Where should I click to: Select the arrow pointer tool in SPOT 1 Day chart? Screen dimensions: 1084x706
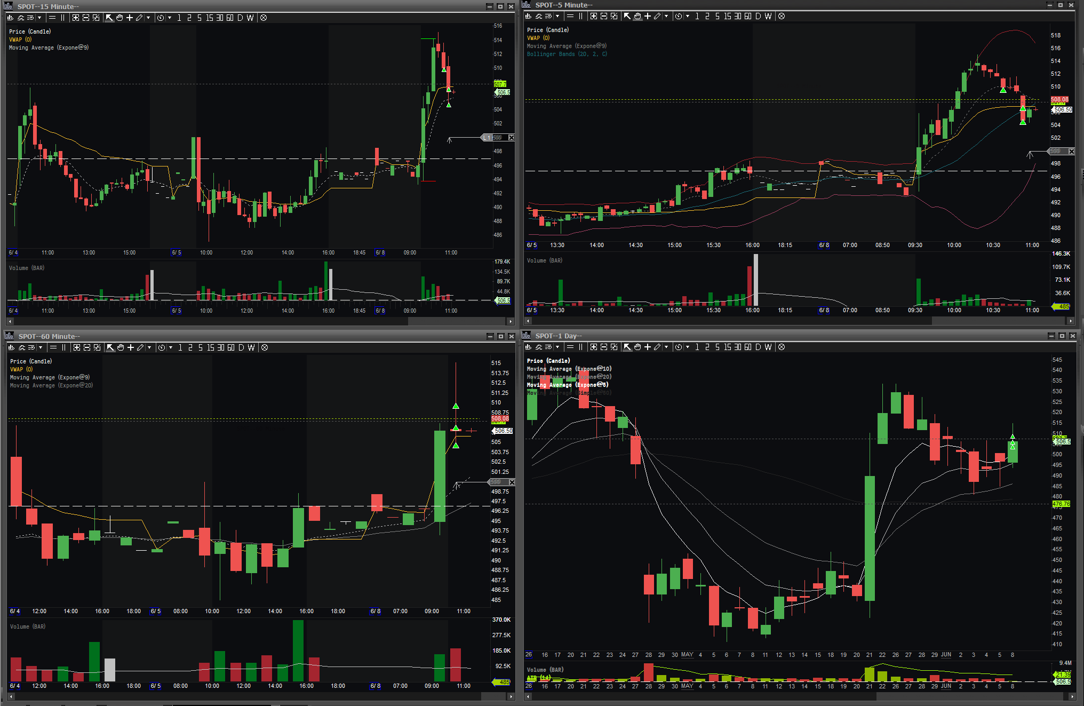pyautogui.click(x=627, y=347)
